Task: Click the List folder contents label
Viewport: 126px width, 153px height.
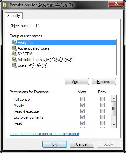Action: [28, 117]
